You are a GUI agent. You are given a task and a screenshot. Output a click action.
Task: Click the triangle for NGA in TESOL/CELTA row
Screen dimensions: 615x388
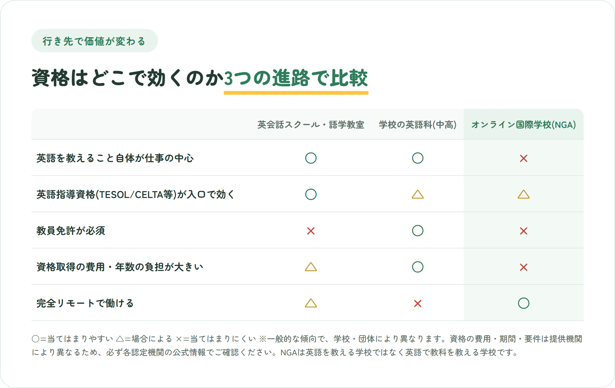(523, 194)
